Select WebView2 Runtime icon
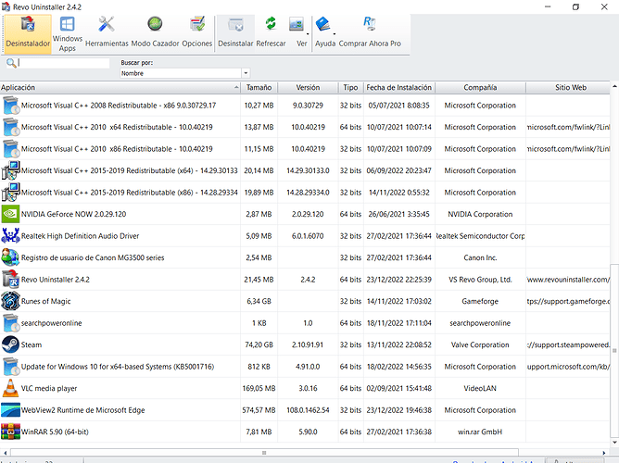This screenshot has width=619, height=463. pyautogui.click(x=10, y=410)
